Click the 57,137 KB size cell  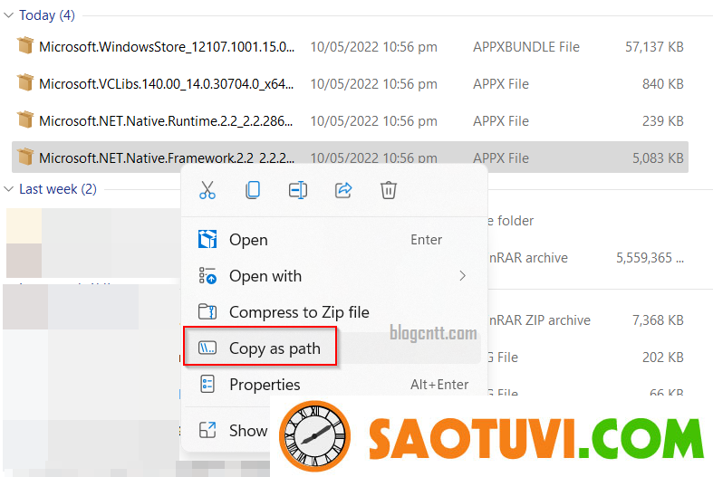tap(654, 47)
